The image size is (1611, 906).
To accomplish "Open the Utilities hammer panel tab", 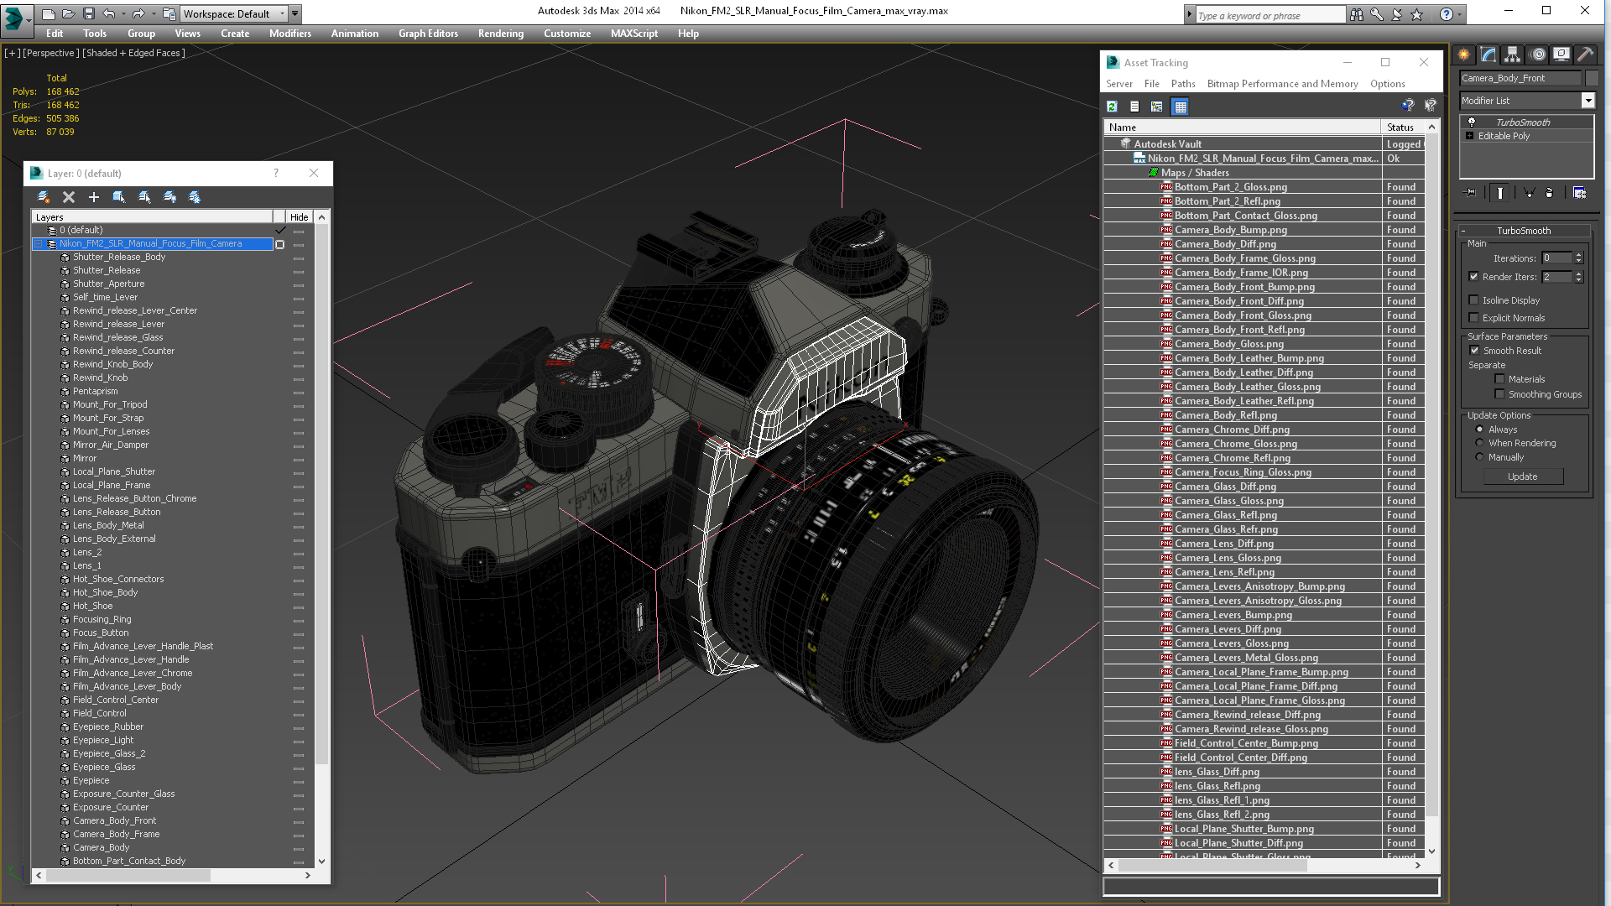I will pos(1585,55).
